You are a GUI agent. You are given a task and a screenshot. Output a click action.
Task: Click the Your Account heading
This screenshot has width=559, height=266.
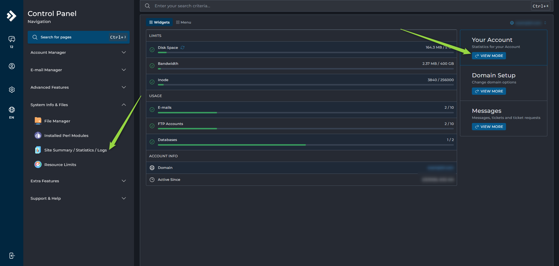[x=492, y=40]
